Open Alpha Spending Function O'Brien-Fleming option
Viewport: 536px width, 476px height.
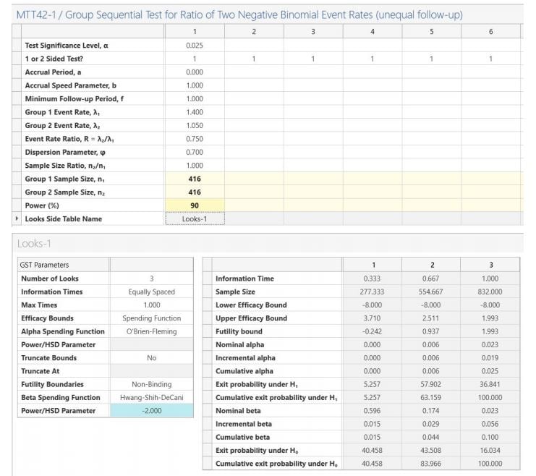(151, 331)
